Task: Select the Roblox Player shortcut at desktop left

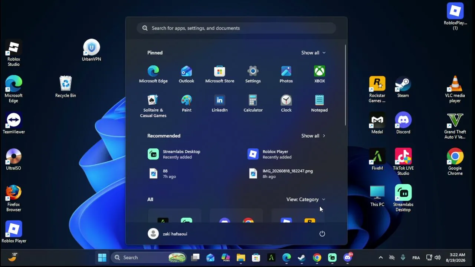Action: [14, 232]
